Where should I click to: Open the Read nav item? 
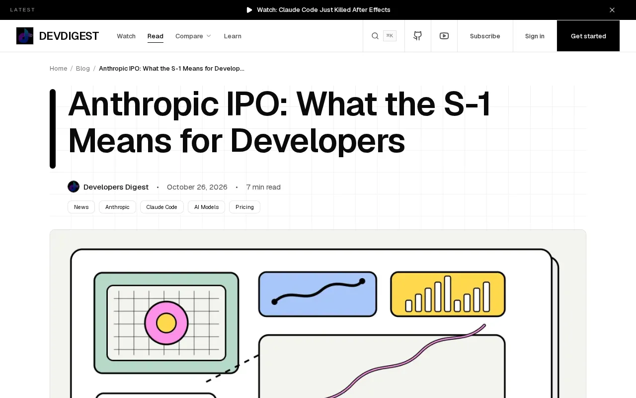(156, 36)
